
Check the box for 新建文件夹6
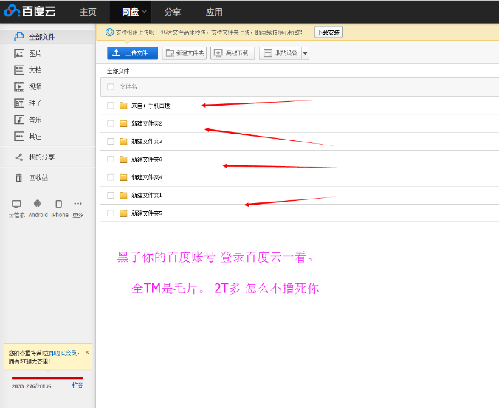coord(111,159)
